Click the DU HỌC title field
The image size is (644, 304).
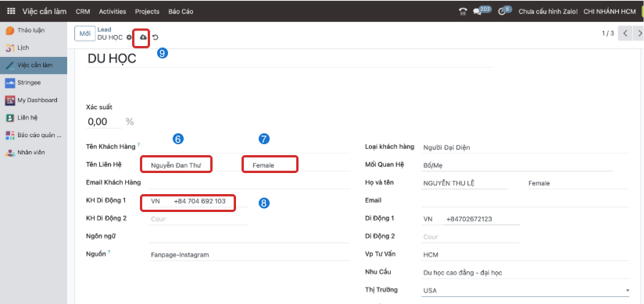[x=289, y=58]
